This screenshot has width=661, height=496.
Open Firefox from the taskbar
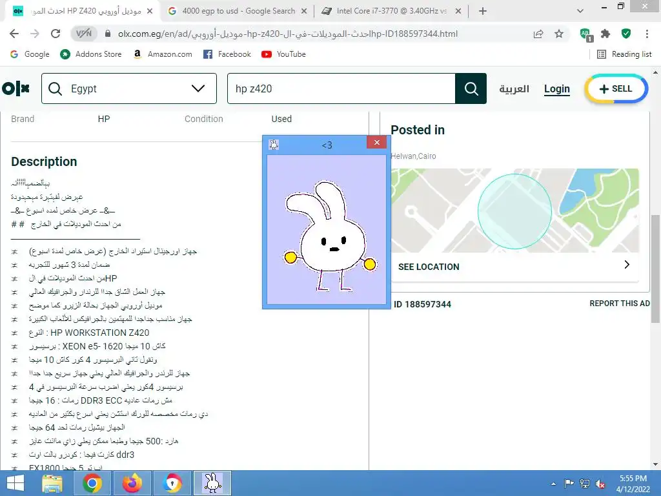tap(132, 483)
